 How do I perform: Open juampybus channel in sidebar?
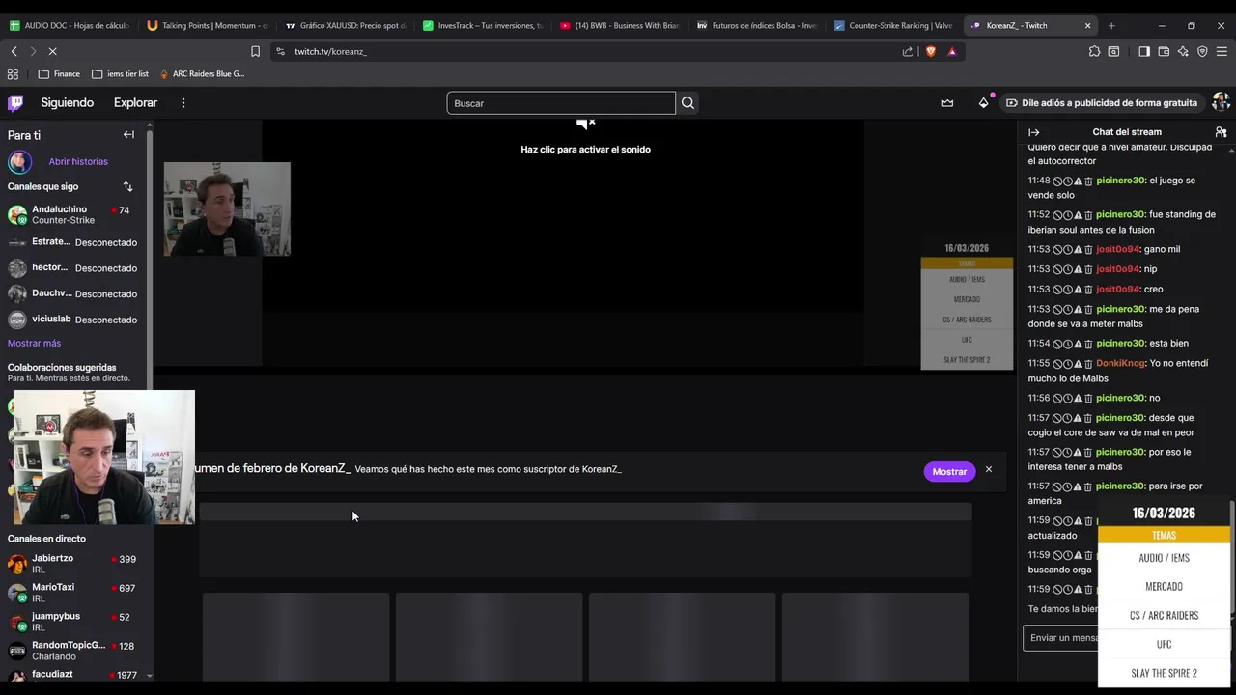(75, 622)
